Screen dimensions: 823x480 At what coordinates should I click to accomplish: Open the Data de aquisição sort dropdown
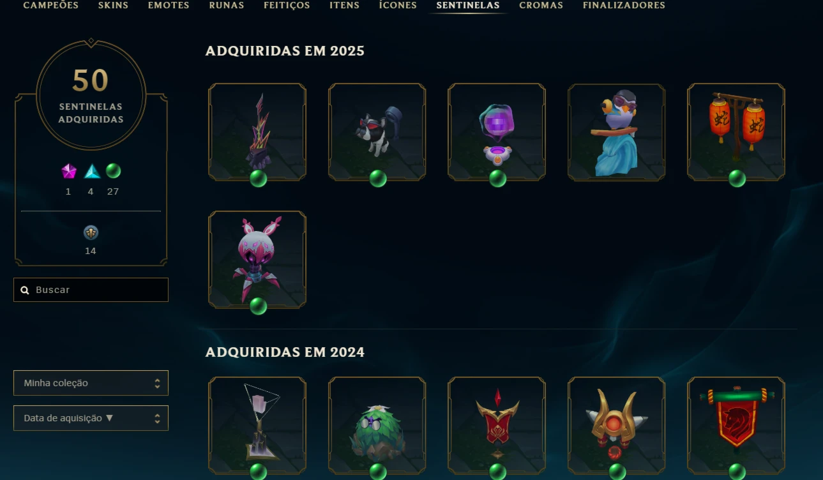[91, 418]
